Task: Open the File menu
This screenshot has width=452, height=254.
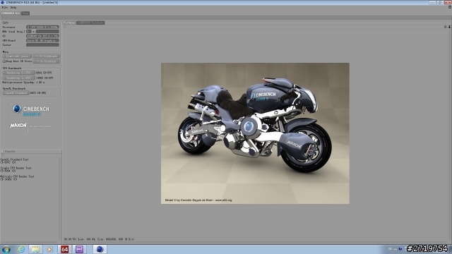Action: point(5,8)
